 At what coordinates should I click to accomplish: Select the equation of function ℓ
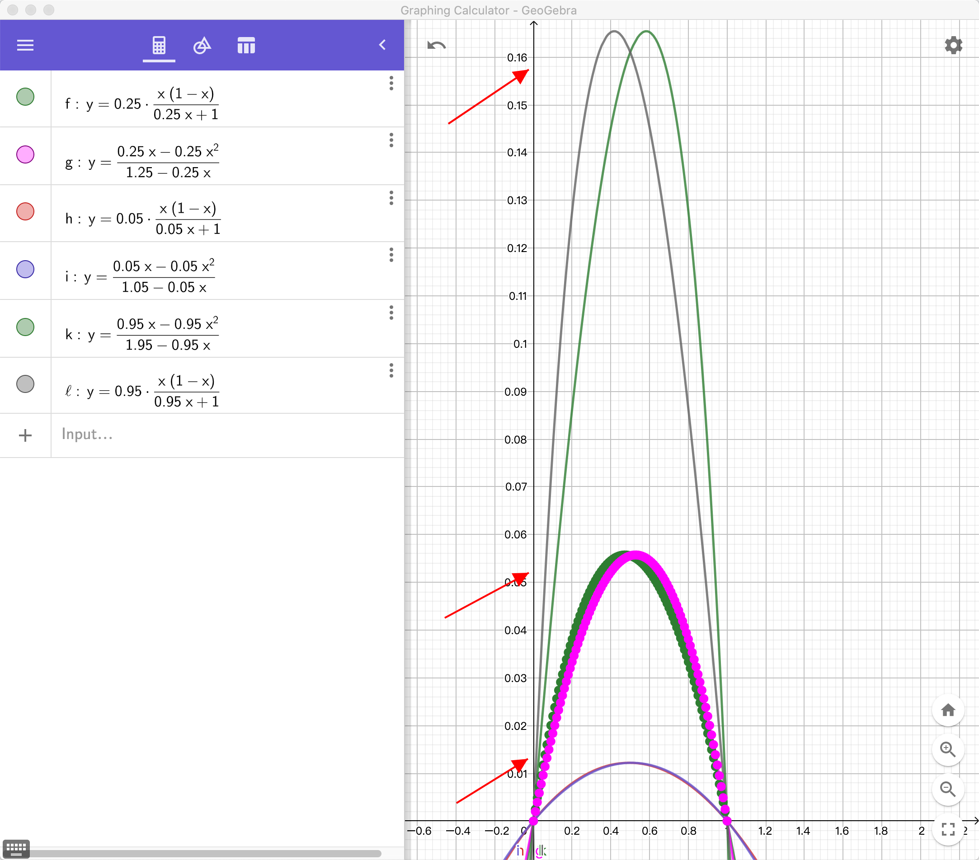[142, 391]
